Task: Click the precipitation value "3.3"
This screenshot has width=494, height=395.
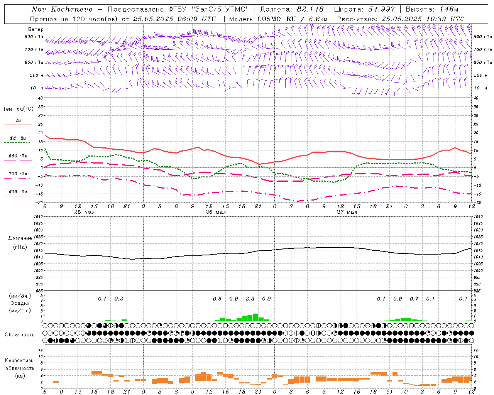Action: (x=250, y=299)
